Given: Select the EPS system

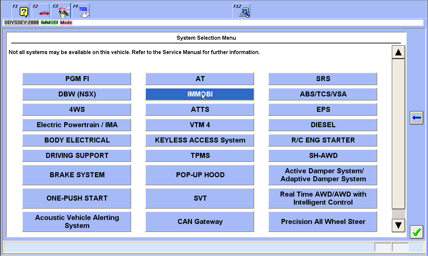Looking at the screenshot, I should pyautogui.click(x=323, y=109).
